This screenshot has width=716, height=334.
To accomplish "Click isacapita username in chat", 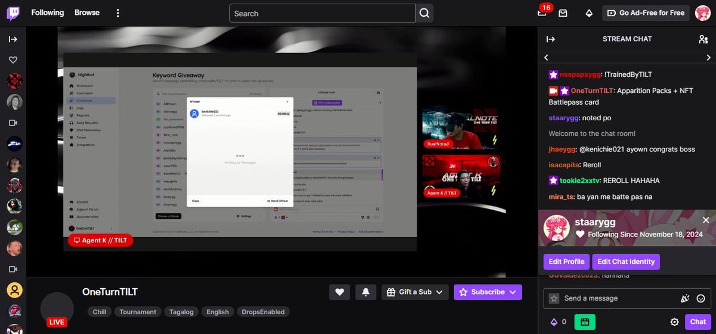I will (563, 165).
